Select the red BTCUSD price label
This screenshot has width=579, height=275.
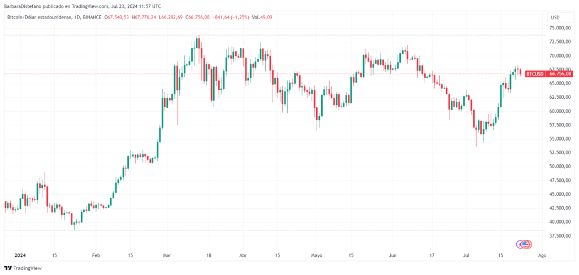click(535, 74)
